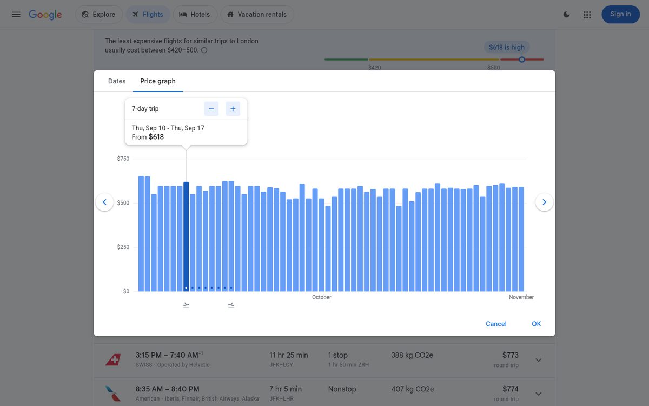The width and height of the screenshot is (649, 406).
Task: Click the Nonstop flight text
Action: click(x=342, y=389)
